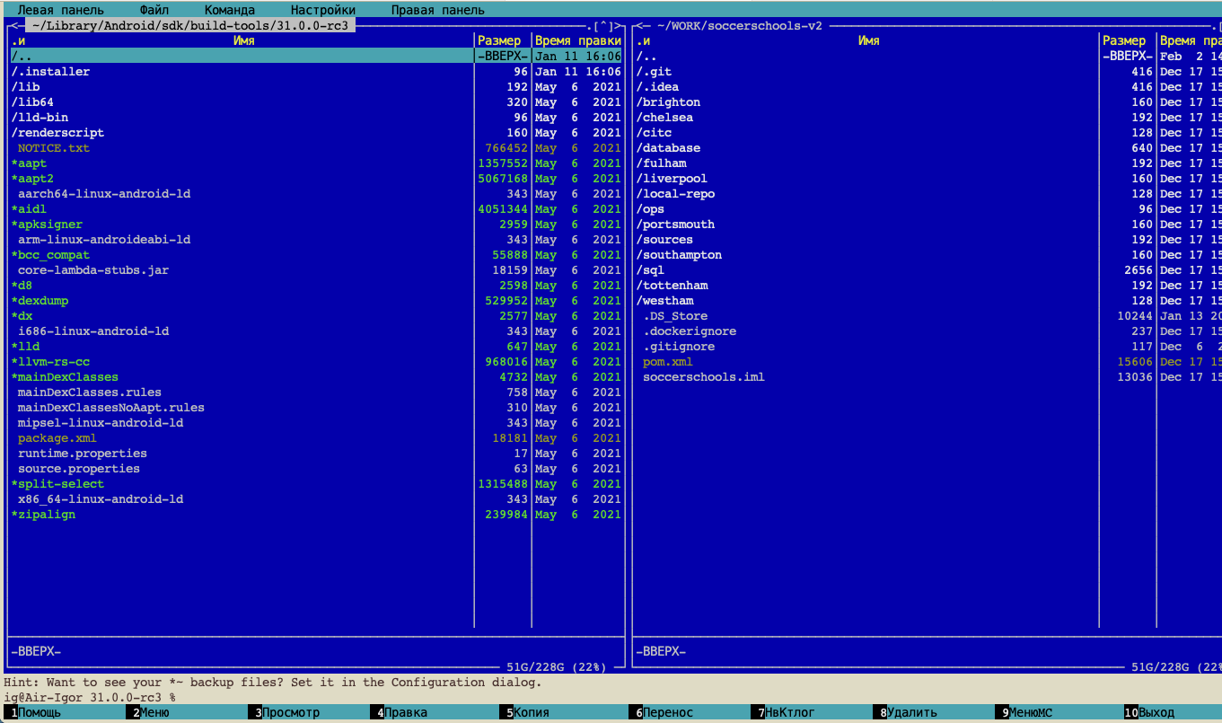Click the right panel history back arrow
This screenshot has width=1222, height=723.
click(639, 26)
